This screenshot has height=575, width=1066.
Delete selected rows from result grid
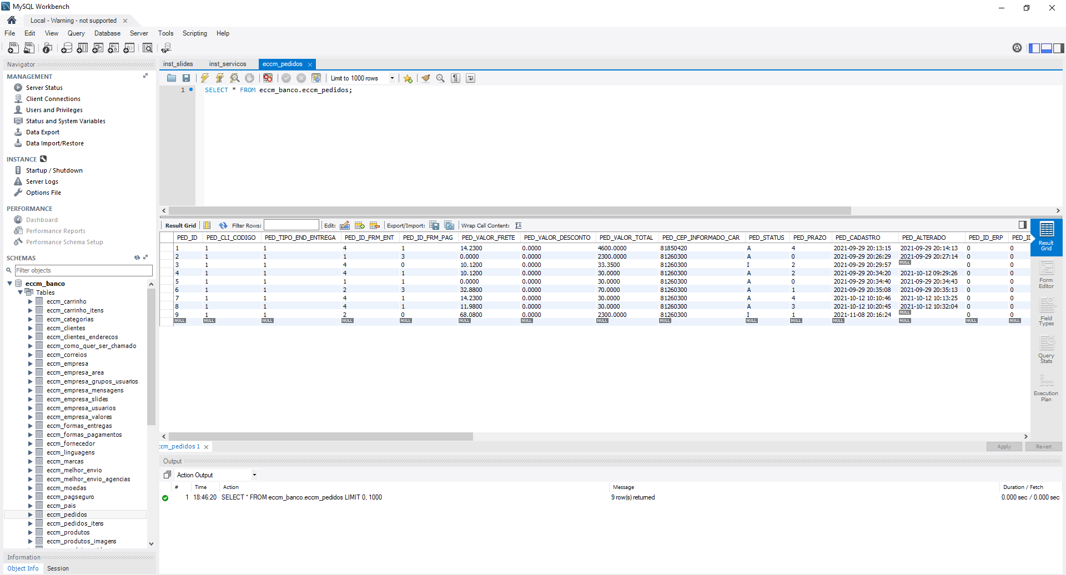tap(375, 225)
